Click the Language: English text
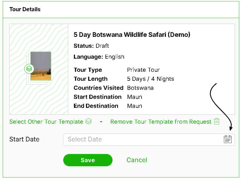 click(x=99, y=57)
